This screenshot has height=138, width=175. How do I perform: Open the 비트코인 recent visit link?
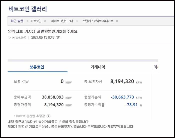[36, 21]
